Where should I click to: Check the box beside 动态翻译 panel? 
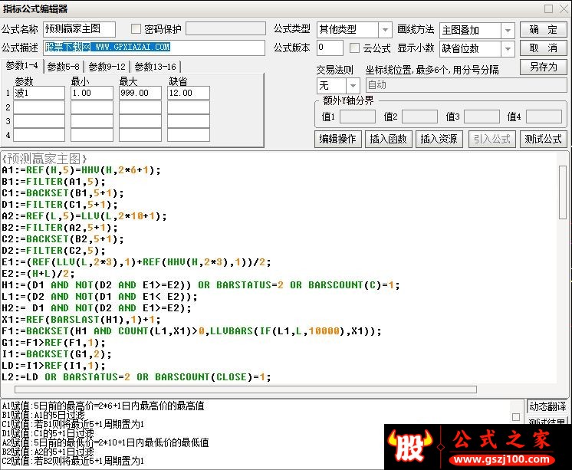coord(516,417)
